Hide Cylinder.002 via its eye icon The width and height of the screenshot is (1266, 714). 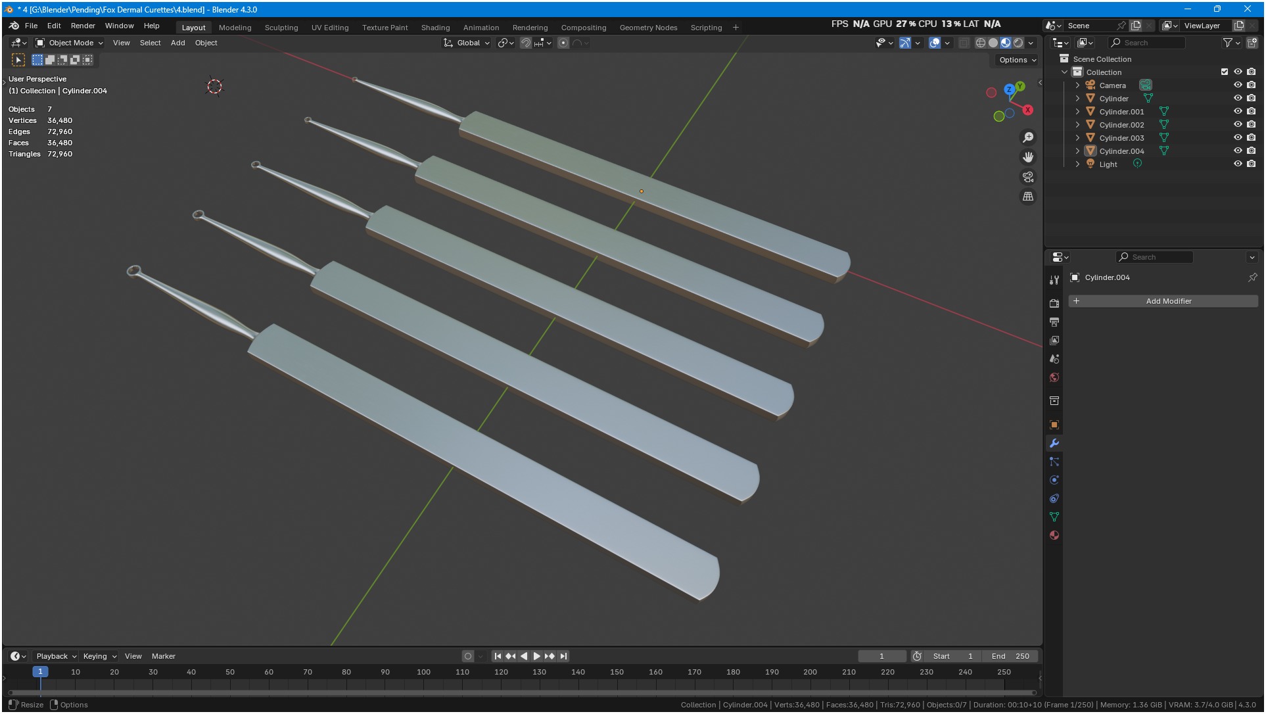click(1238, 124)
